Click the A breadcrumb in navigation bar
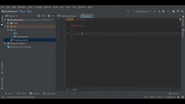The width and height of the screenshot is (185, 104). [x=30, y=12]
